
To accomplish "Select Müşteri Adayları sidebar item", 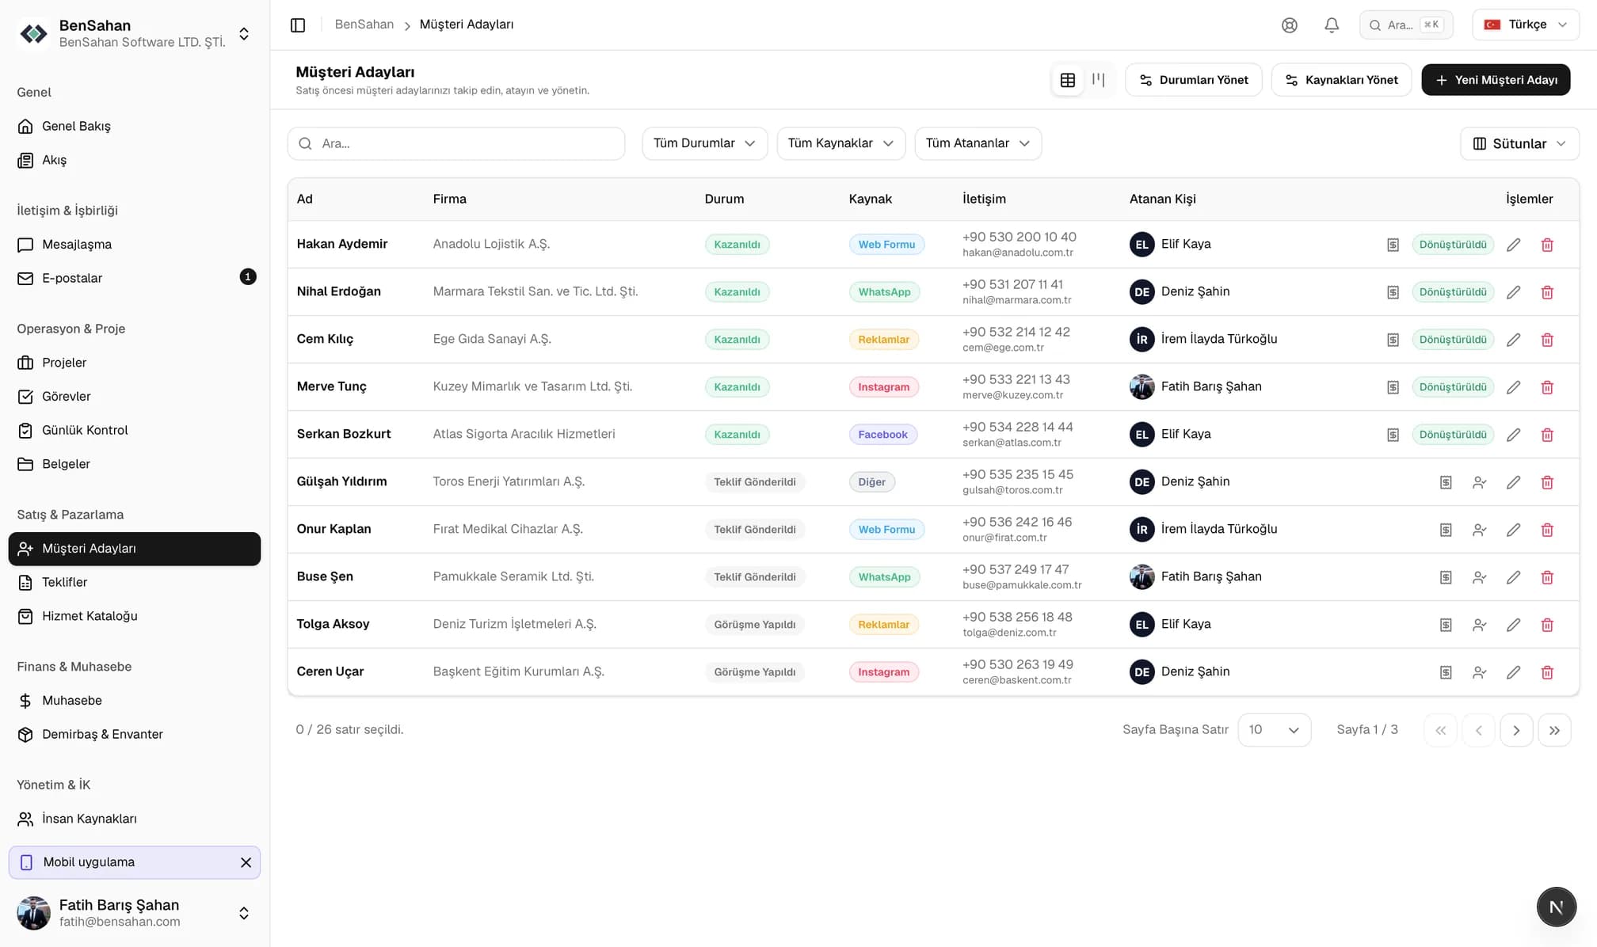I will (x=135, y=549).
